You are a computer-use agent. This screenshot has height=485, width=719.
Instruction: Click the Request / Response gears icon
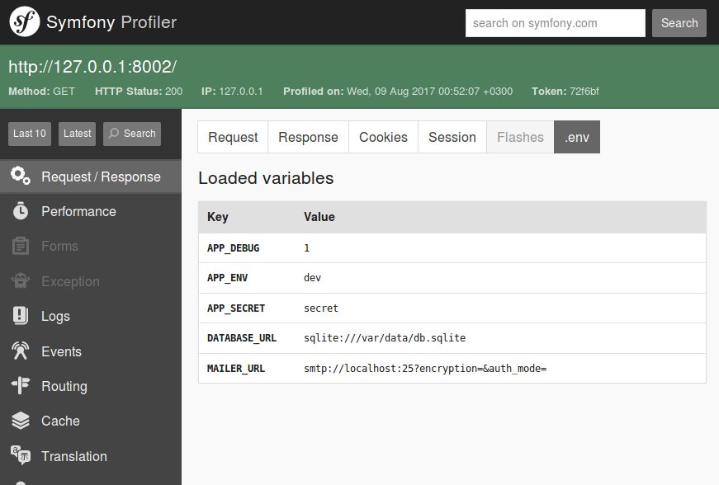(x=21, y=177)
